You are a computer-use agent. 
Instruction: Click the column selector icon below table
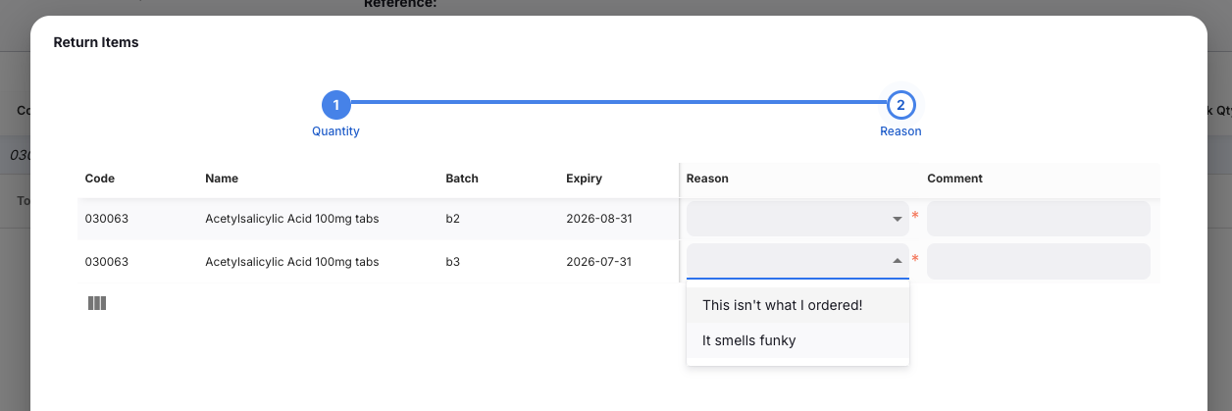tap(97, 303)
